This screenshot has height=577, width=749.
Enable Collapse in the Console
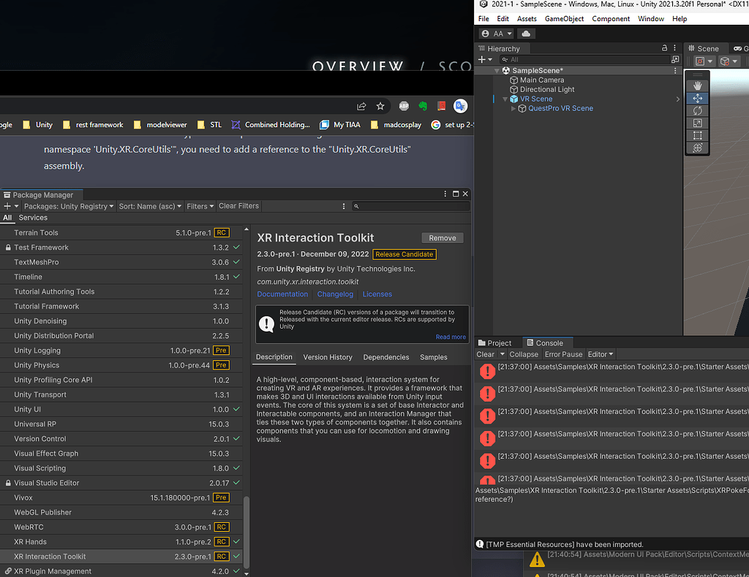[x=524, y=354]
